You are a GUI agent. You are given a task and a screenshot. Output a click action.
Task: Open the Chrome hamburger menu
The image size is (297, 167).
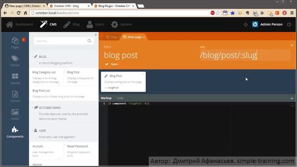(292, 13)
